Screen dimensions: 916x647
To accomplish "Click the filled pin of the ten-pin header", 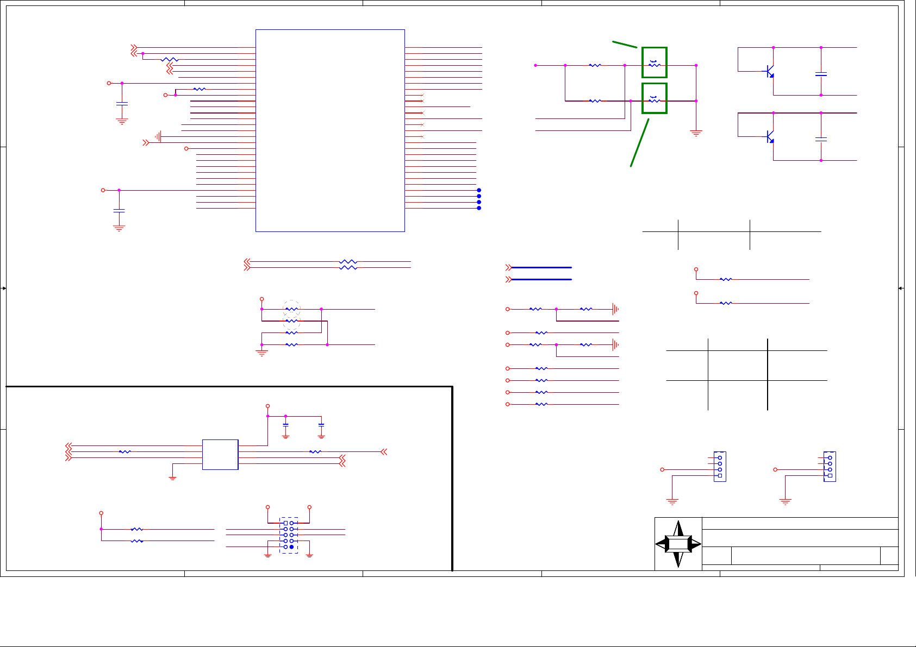I will pyautogui.click(x=292, y=547).
